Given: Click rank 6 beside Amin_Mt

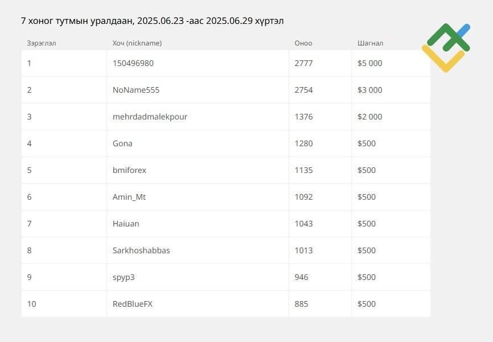Looking at the screenshot, I should 29,197.
